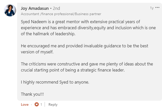Click the 'hallmark of leadership' text line
Screen dimensions: 162x109
click(x=48, y=34)
